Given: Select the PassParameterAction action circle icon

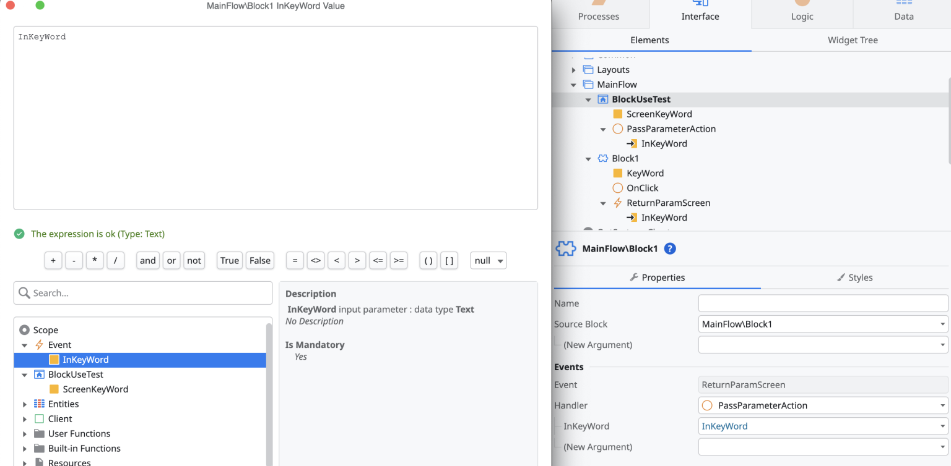Looking at the screenshot, I should (617, 129).
